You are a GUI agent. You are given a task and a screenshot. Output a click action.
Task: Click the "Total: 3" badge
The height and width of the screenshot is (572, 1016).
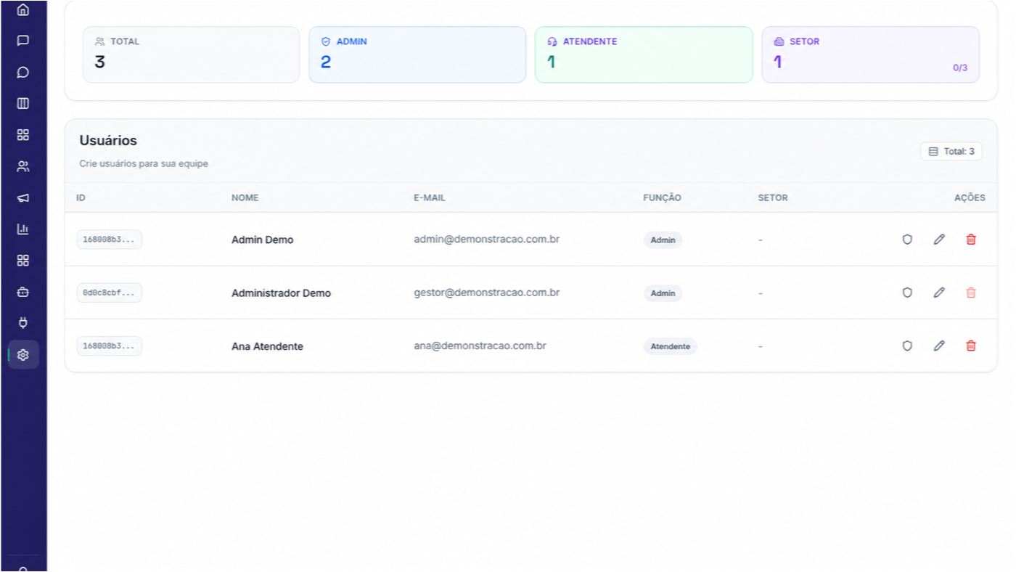[x=951, y=151]
